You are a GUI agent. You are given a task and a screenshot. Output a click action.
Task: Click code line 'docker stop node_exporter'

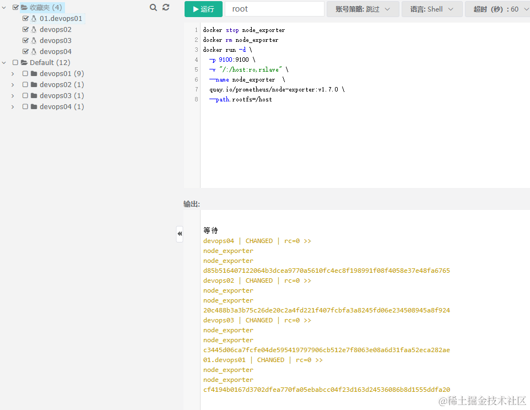click(x=244, y=30)
